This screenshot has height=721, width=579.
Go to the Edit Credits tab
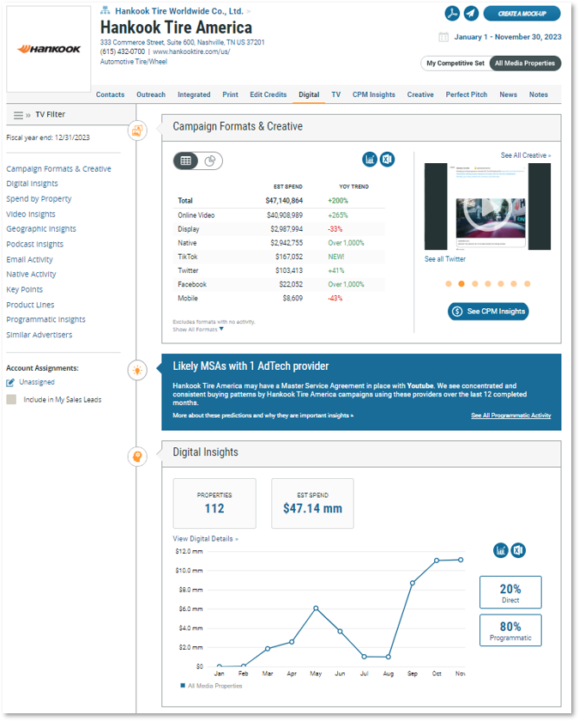coord(268,94)
